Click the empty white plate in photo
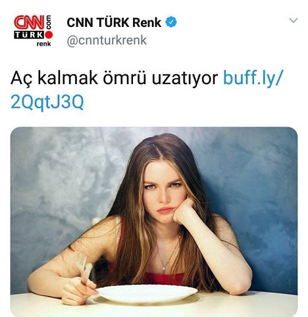Image resolution: width=308 pixels, height=317 pixels. [147, 293]
